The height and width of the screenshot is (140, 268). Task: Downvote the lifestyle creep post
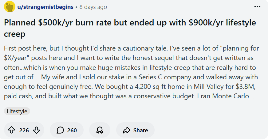[x=36, y=130]
